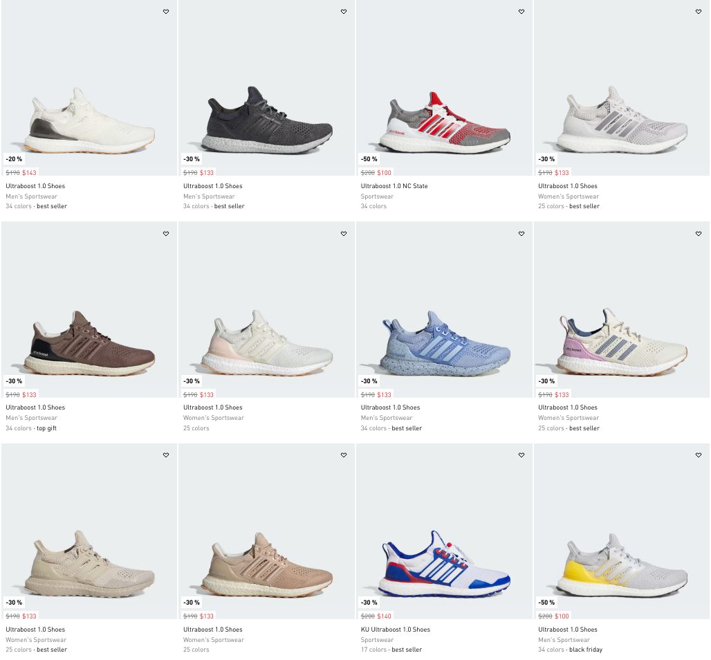Add white Ultraboost 1.0 $143 shoe to wishlist
The width and height of the screenshot is (711, 660).
[166, 12]
